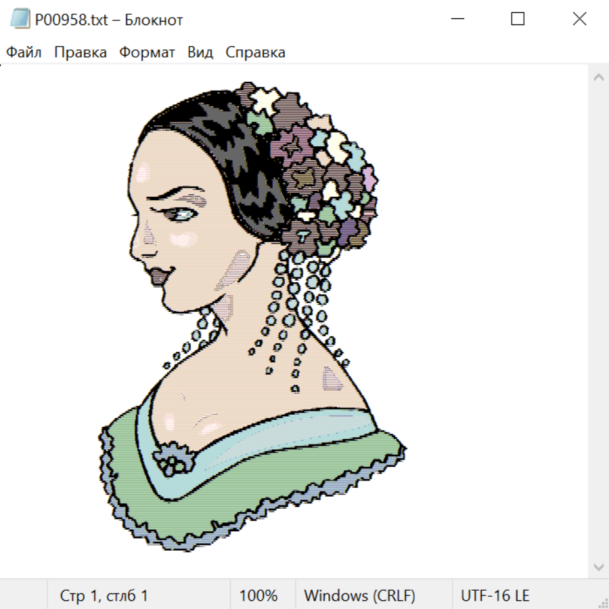The height and width of the screenshot is (609, 609).
Task: Click the Windows (CRLF) status field
Action: click(x=359, y=595)
